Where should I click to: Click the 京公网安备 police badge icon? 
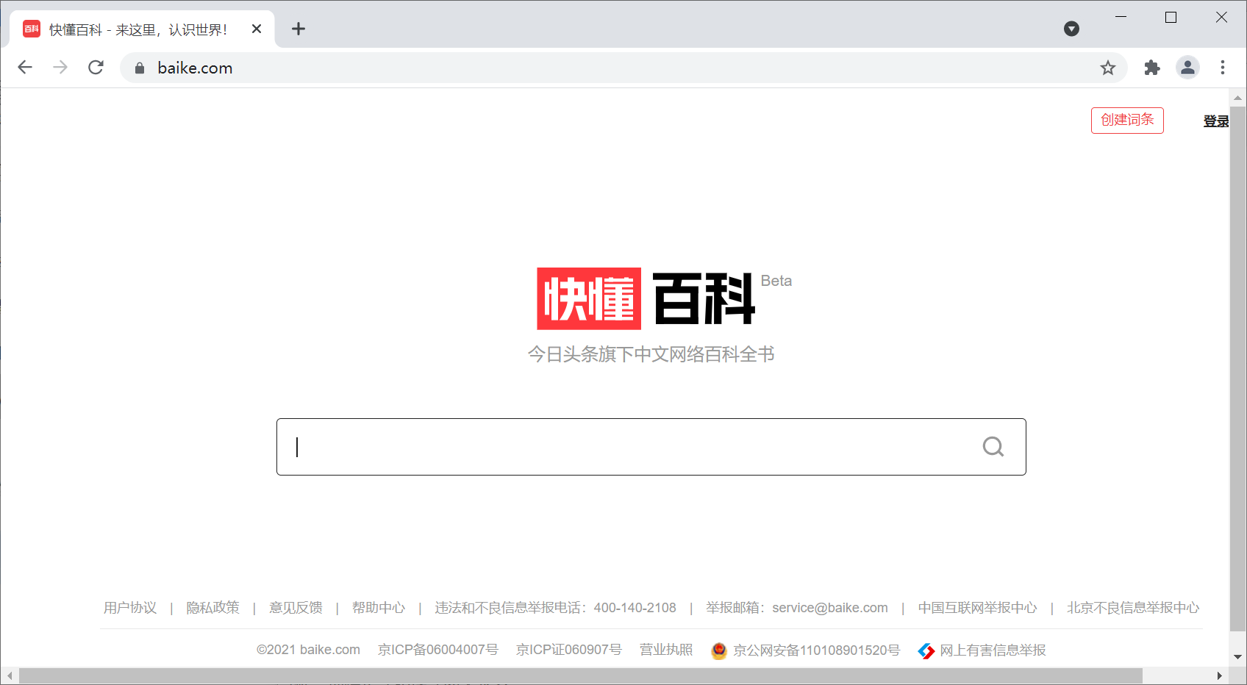[718, 650]
